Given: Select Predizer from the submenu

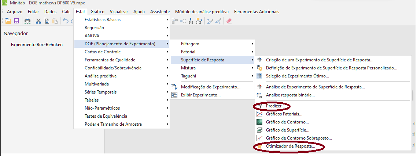Looking at the screenshot, I should point(278,106).
